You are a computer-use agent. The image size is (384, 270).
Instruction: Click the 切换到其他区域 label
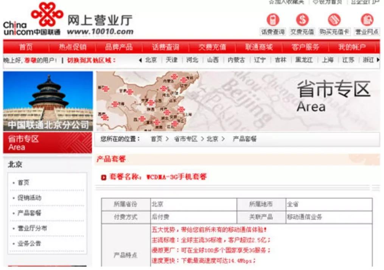(91, 60)
